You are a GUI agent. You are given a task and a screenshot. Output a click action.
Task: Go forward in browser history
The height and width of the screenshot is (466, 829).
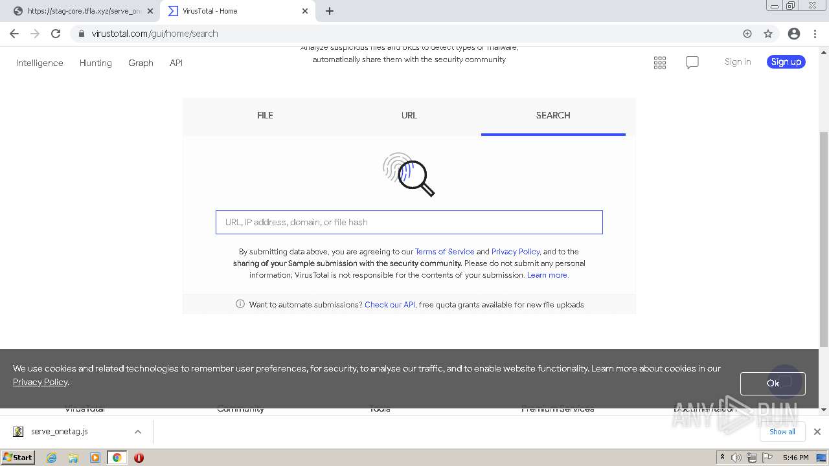(35, 34)
